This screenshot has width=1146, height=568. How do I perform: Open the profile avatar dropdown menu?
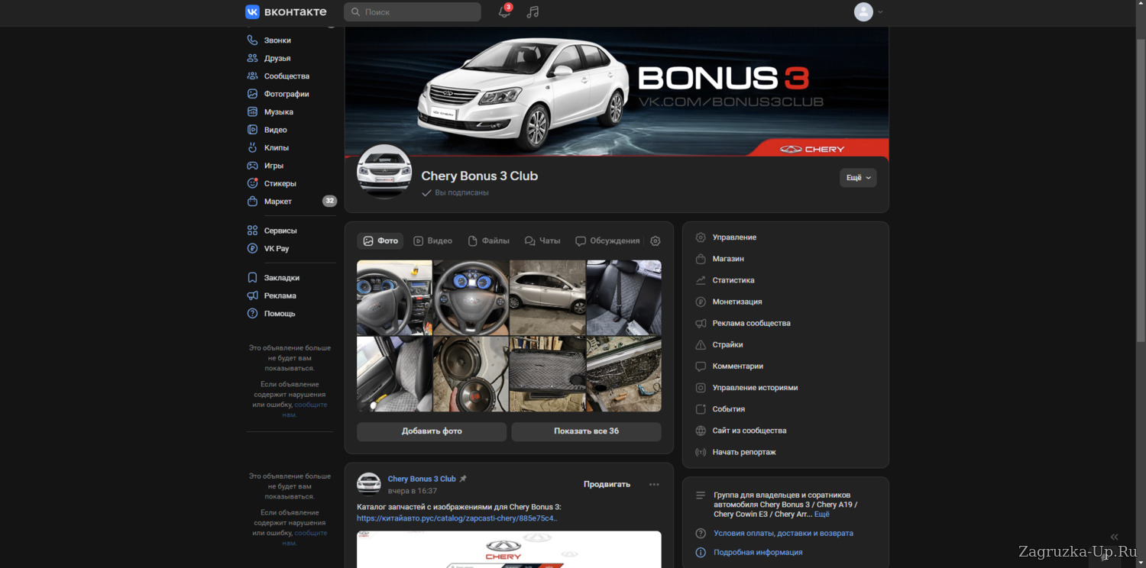[x=869, y=12]
